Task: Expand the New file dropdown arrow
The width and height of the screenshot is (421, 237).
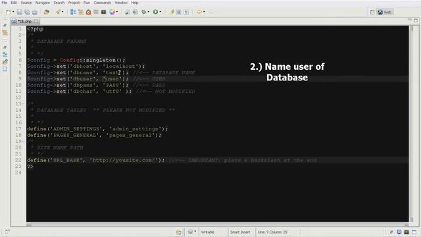Action: point(13,12)
